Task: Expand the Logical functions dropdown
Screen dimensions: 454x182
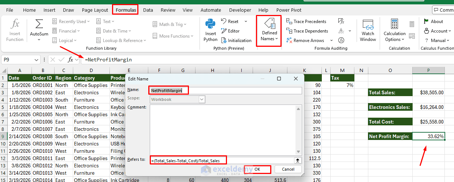Action: (64, 41)
